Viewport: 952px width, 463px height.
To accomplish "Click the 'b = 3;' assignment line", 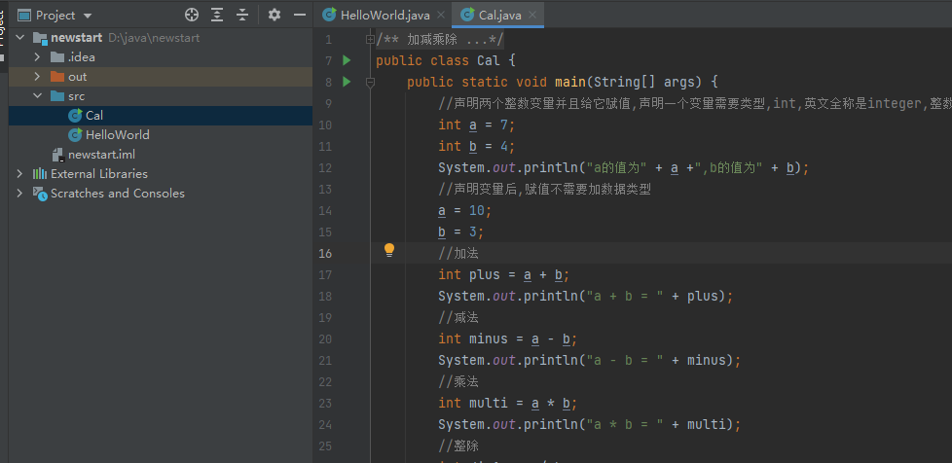I will pyautogui.click(x=460, y=231).
